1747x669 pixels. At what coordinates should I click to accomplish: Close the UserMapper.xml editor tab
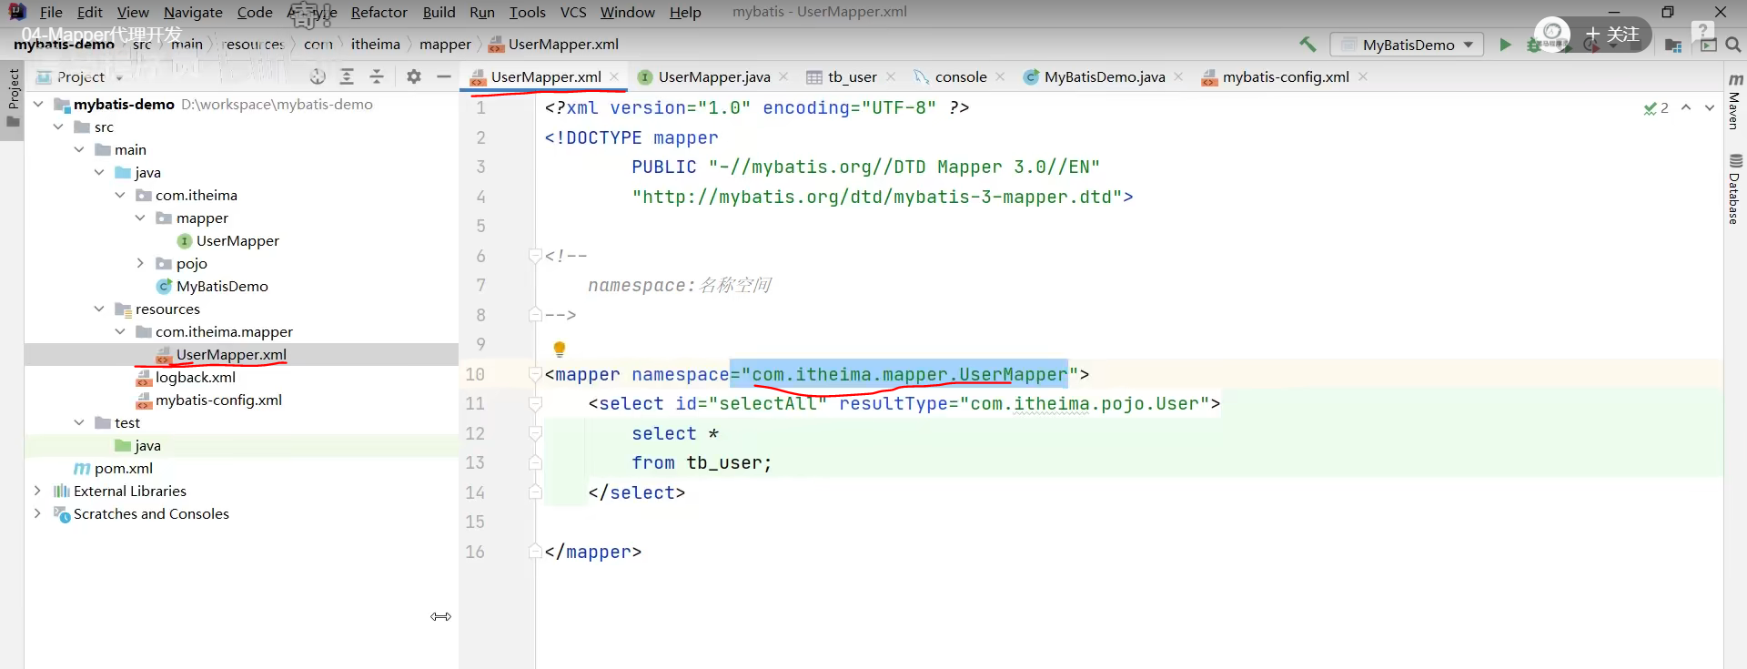(x=614, y=76)
